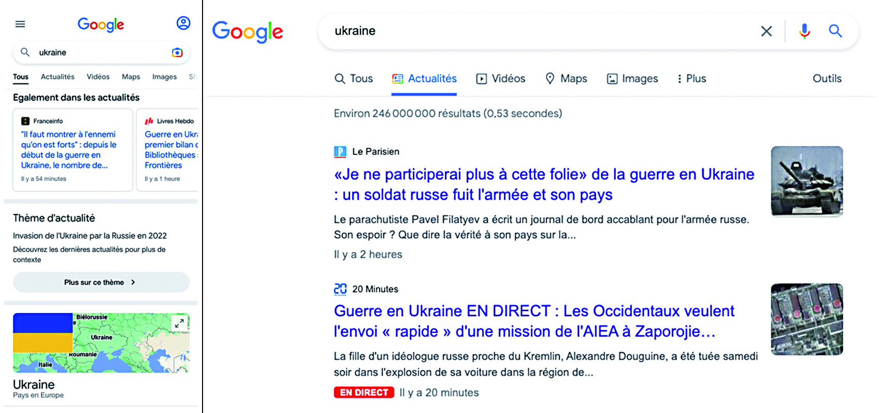Clear the desktop search with the X icon
Screen dimensions: 879x413
tap(767, 31)
